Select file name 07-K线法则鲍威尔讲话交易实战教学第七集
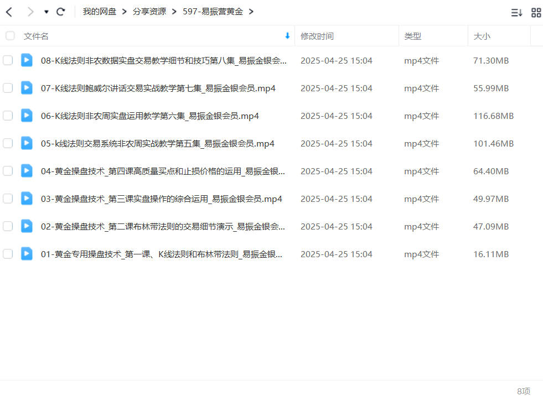The width and height of the screenshot is (543, 396). click(158, 88)
